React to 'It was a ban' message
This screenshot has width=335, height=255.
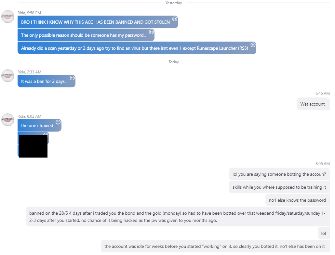tap(73, 78)
